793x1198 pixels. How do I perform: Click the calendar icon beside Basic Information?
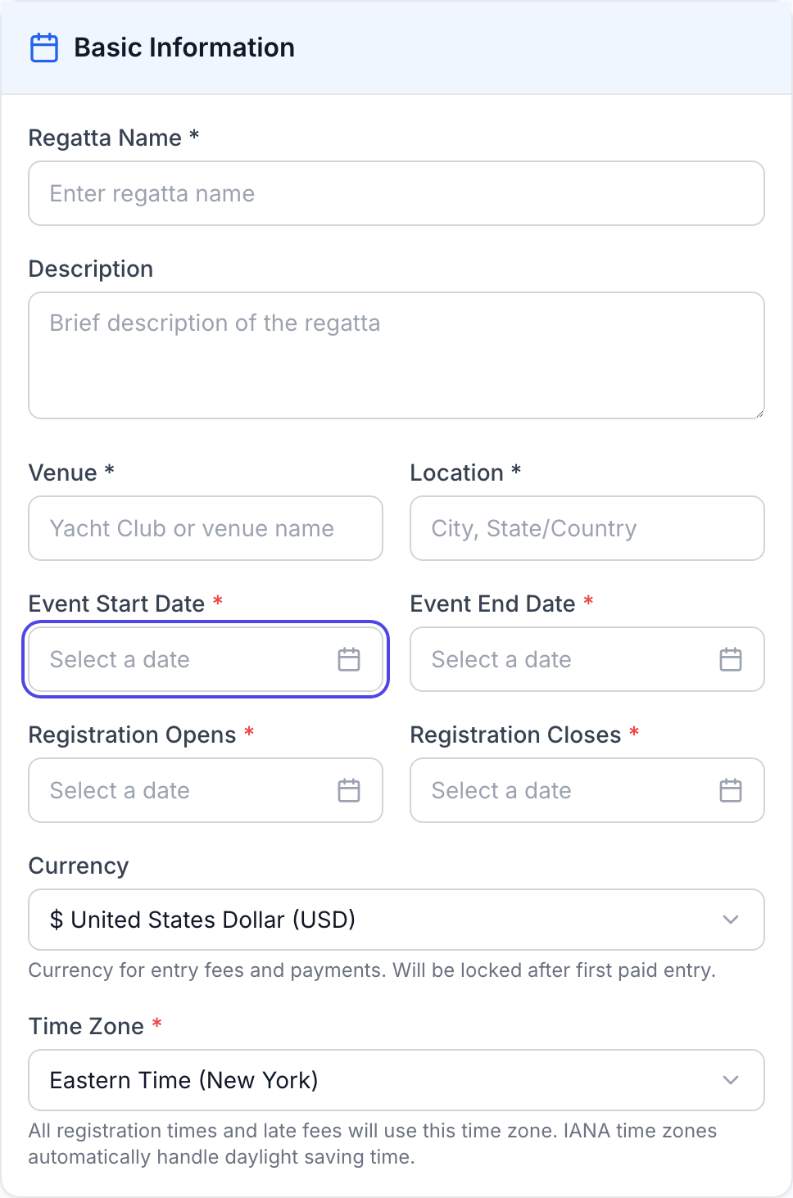point(44,47)
